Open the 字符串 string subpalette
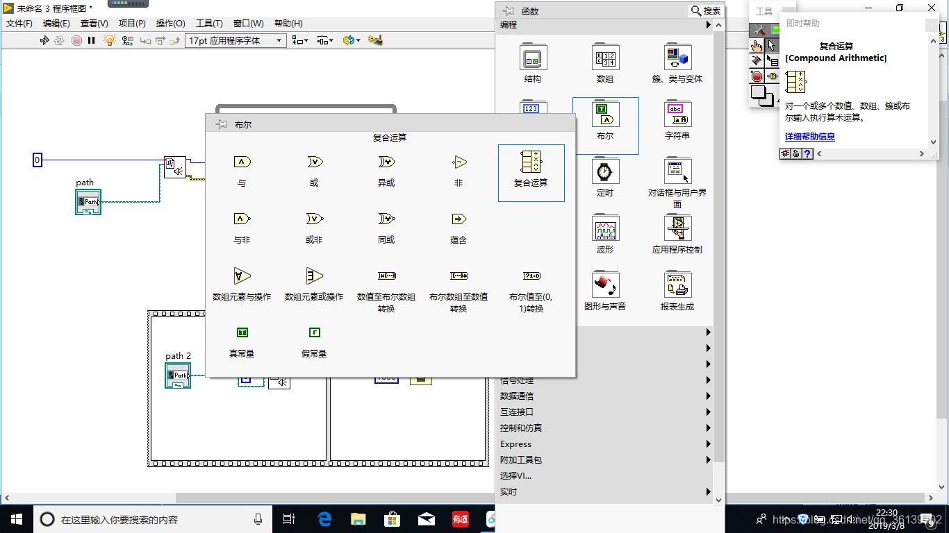Viewport: 949px width, 533px height. (677, 121)
